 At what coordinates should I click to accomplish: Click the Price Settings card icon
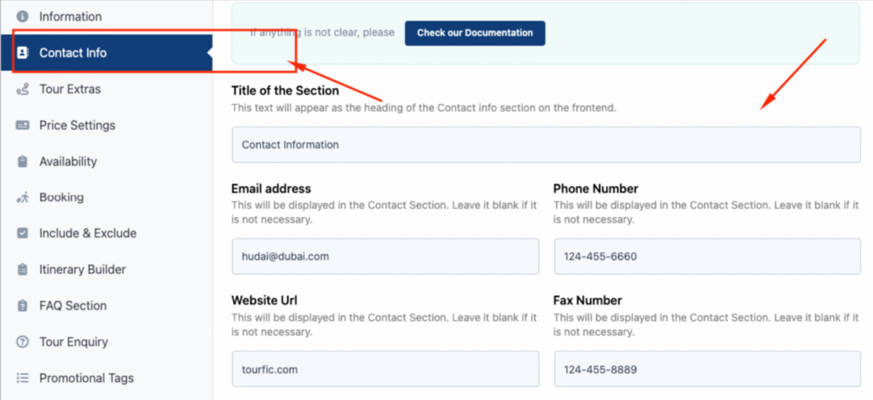coord(22,125)
